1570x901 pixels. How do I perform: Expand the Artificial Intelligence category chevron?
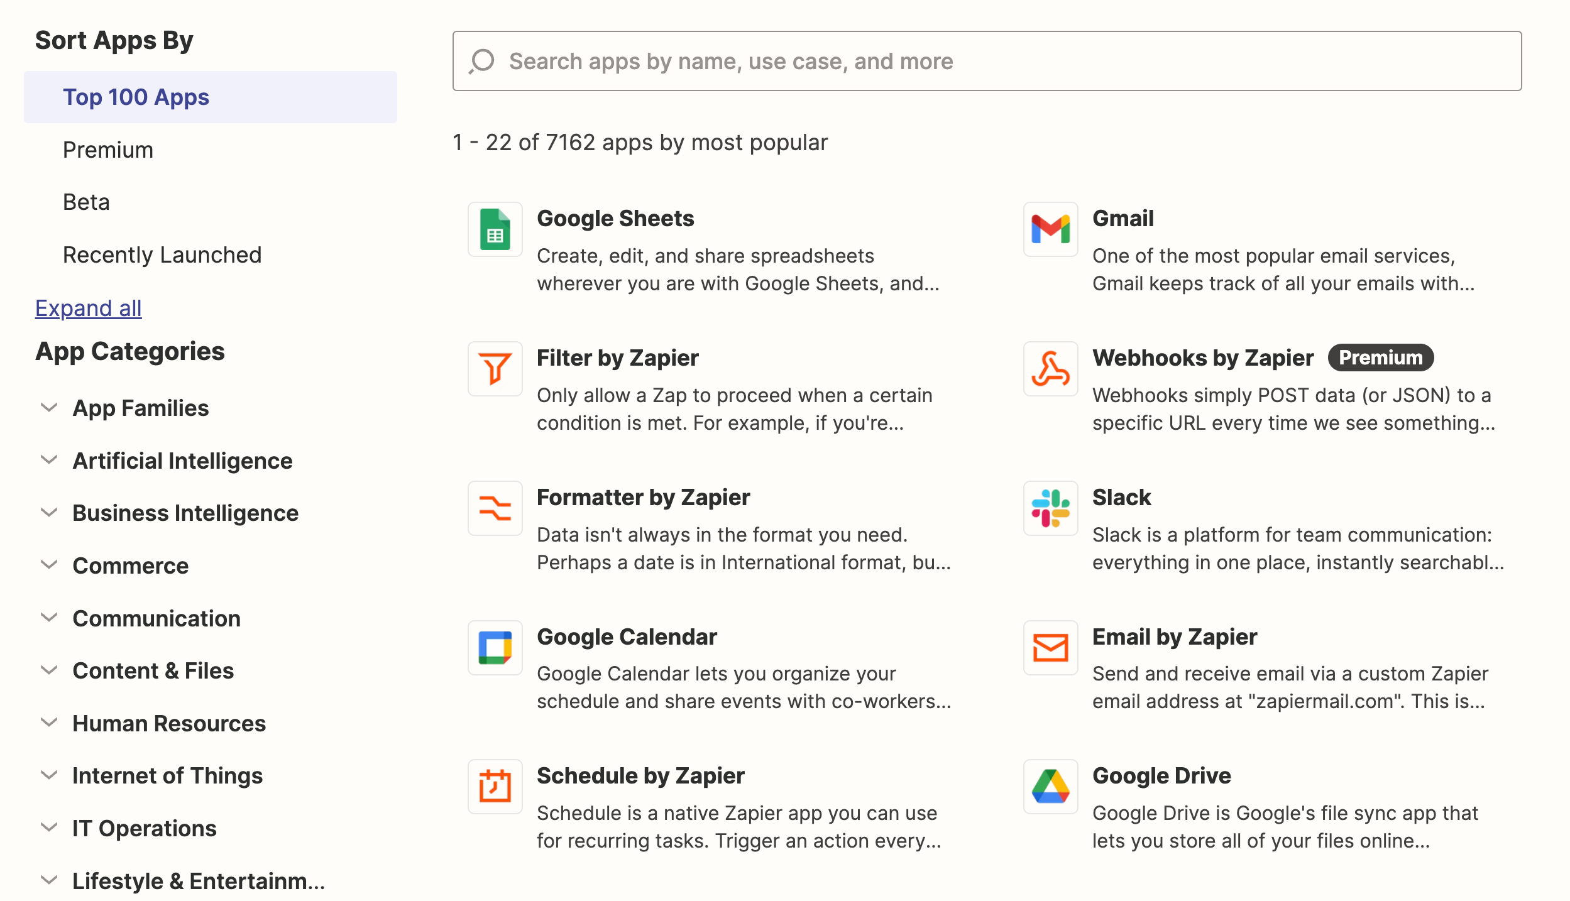coord(49,461)
